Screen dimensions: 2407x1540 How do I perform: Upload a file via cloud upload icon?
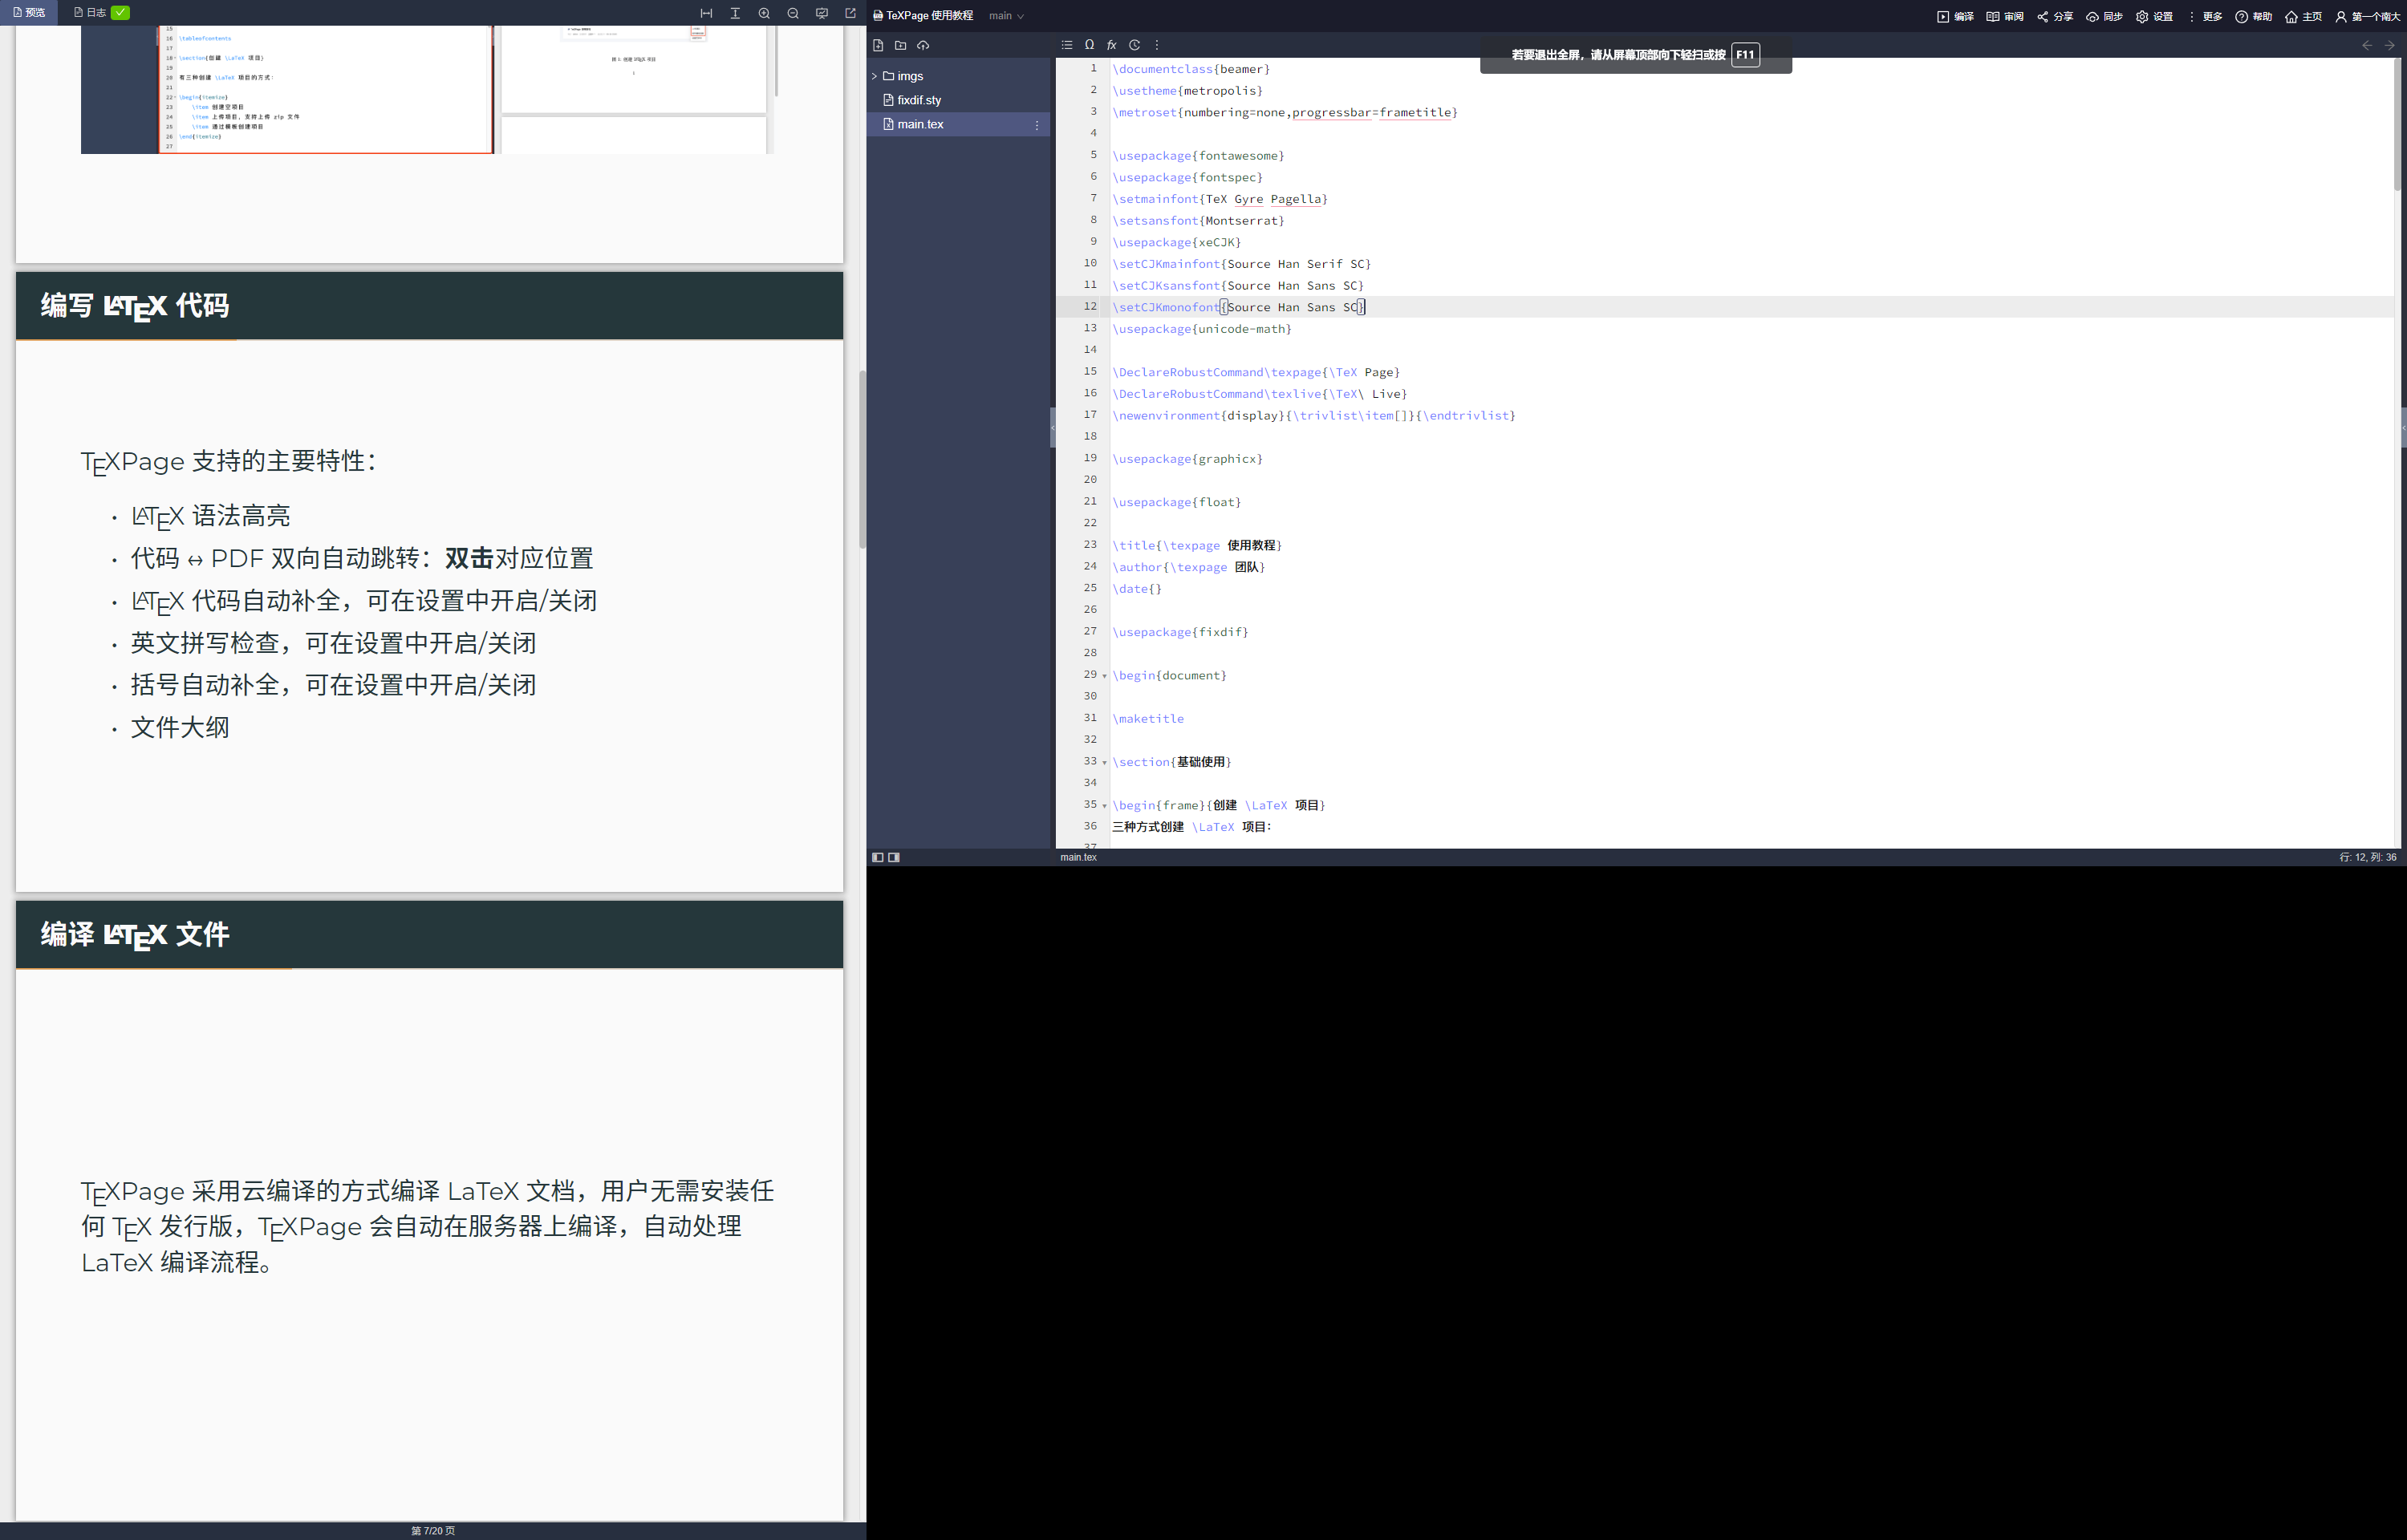[923, 45]
